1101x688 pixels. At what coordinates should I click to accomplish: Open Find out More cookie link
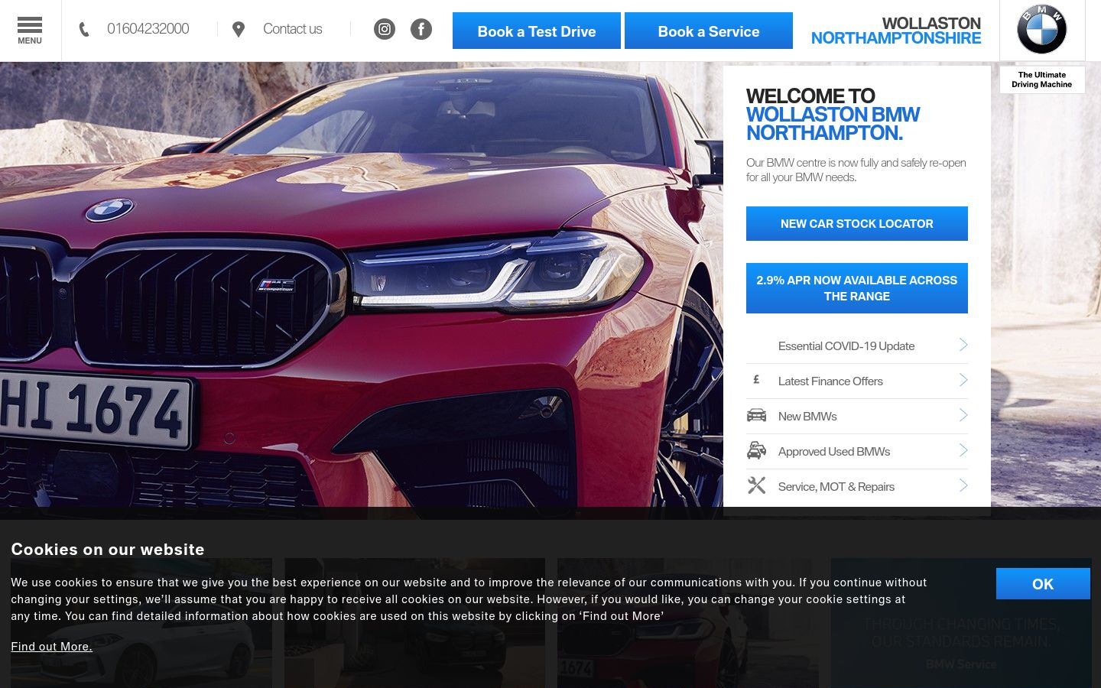coord(51,647)
